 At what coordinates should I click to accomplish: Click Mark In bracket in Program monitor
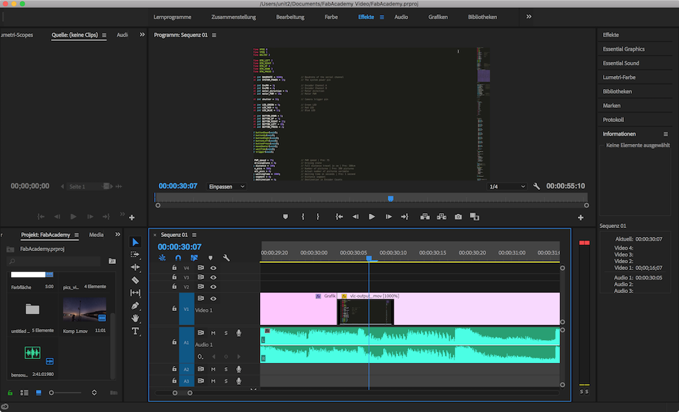303,217
